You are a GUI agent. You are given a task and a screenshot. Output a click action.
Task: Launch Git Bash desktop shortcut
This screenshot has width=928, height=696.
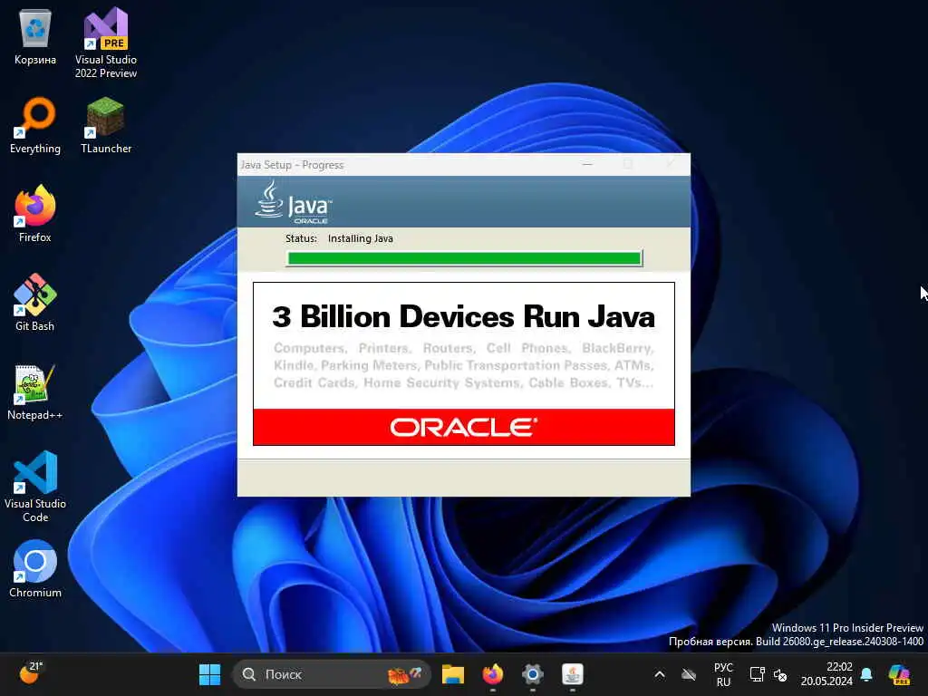[x=35, y=303]
